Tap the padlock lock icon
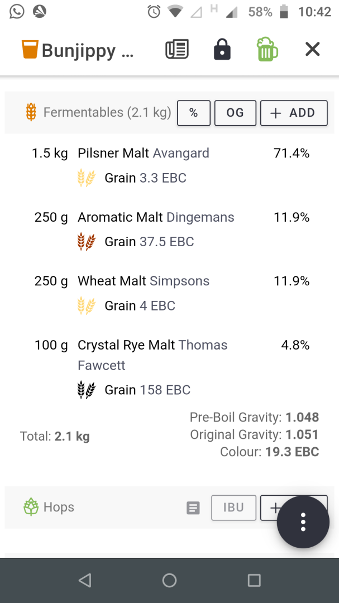Viewport: 339px width, 603px height. [222, 50]
